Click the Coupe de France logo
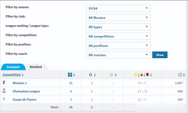The width and height of the screenshot is (188, 113). tap(4, 99)
